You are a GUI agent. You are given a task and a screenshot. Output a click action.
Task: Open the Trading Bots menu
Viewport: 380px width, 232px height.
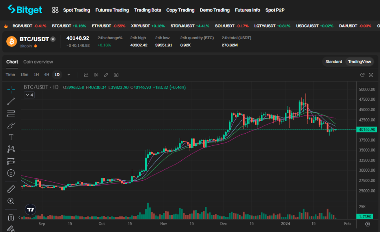pyautogui.click(x=148, y=10)
